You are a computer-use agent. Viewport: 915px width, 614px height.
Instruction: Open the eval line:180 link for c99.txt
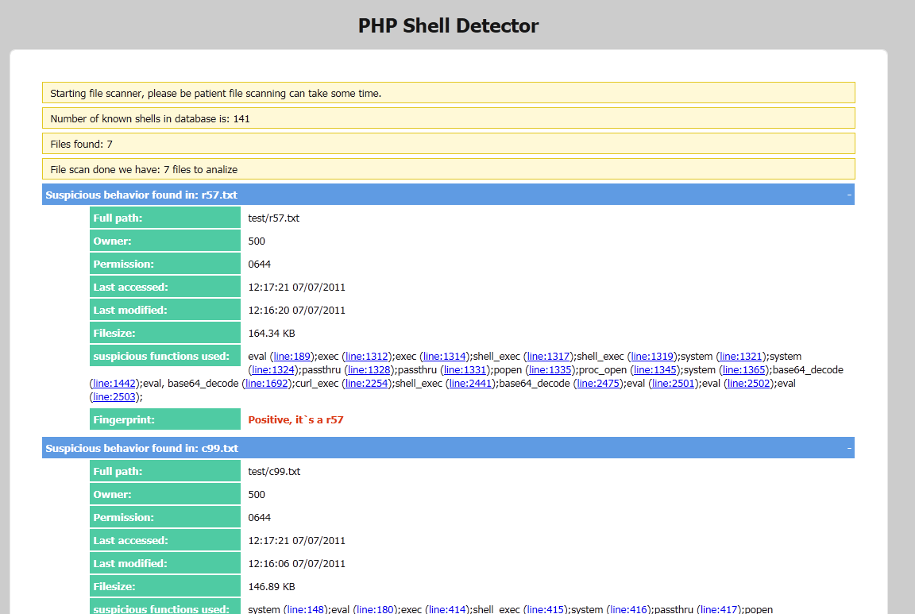coord(374,608)
